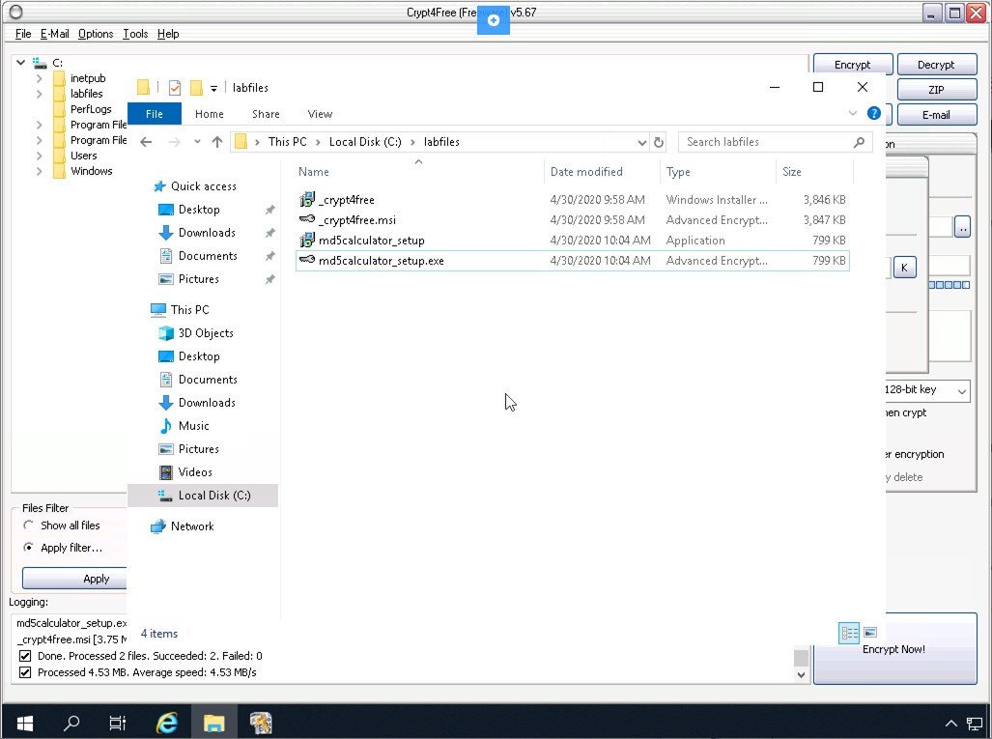992x739 pixels.
Task: Click the Crypt4Free taskbar icon
Action: click(x=261, y=723)
